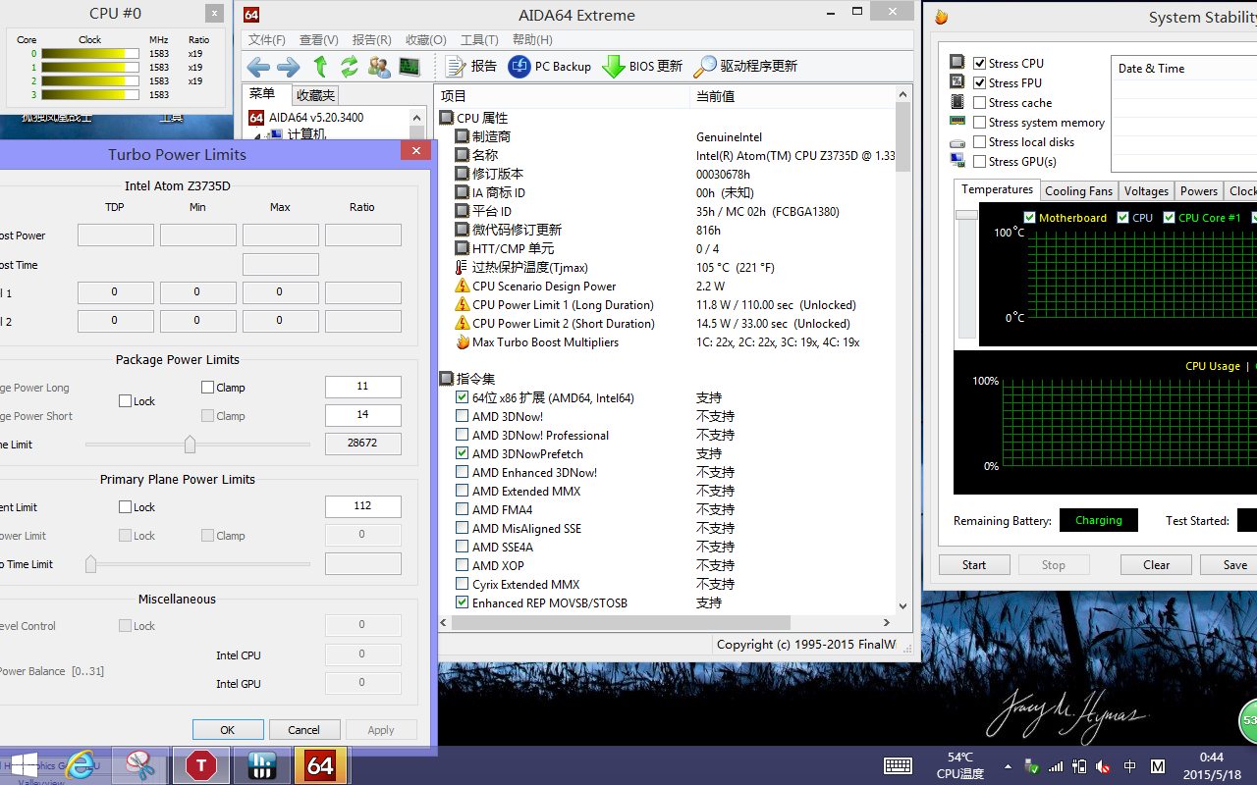Click the volume tray icon
1257x785 pixels.
click(1103, 766)
